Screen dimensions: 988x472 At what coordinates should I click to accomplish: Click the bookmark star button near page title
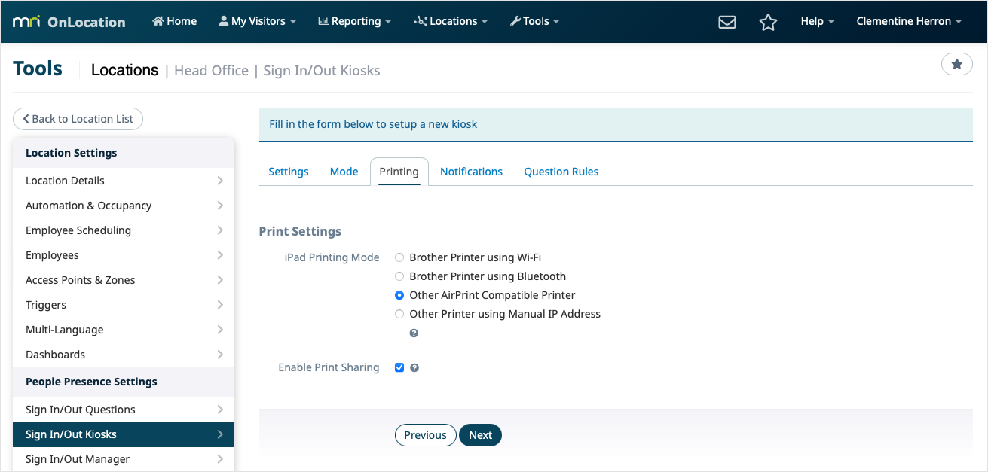pyautogui.click(x=956, y=65)
